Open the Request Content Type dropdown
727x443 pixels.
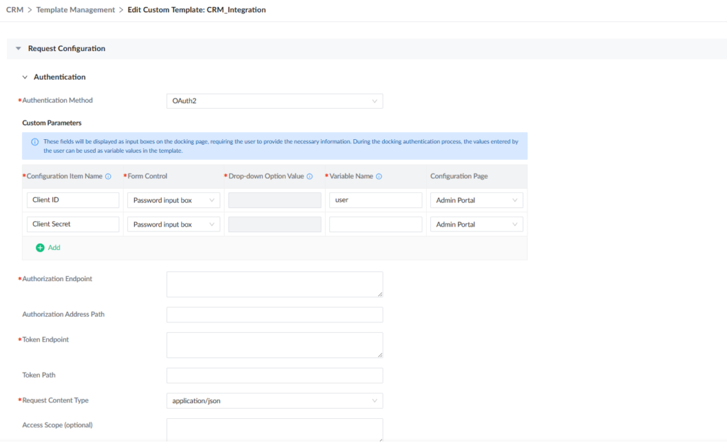275,401
